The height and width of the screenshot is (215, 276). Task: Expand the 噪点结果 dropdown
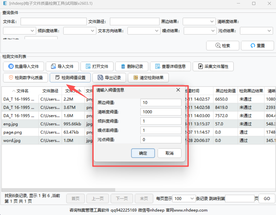click(200, 31)
